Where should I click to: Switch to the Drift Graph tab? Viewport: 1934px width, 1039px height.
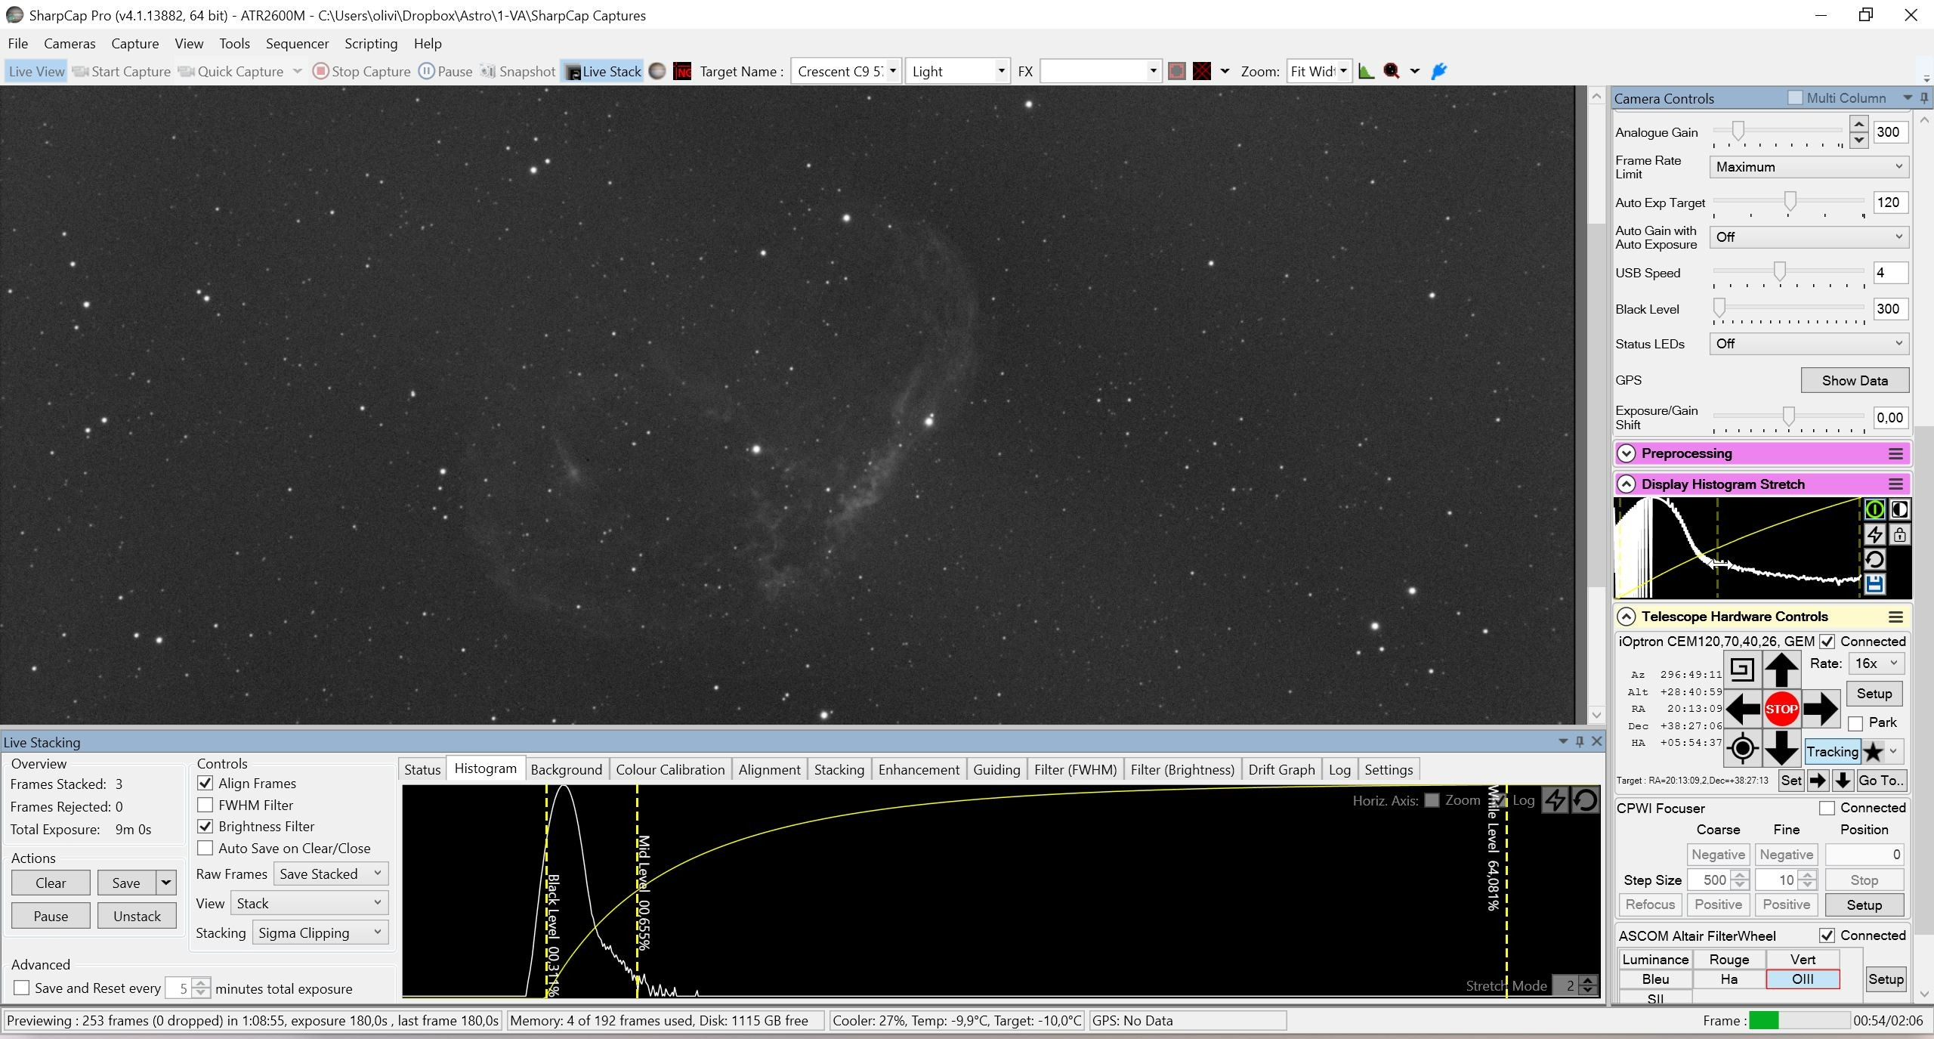(1281, 769)
